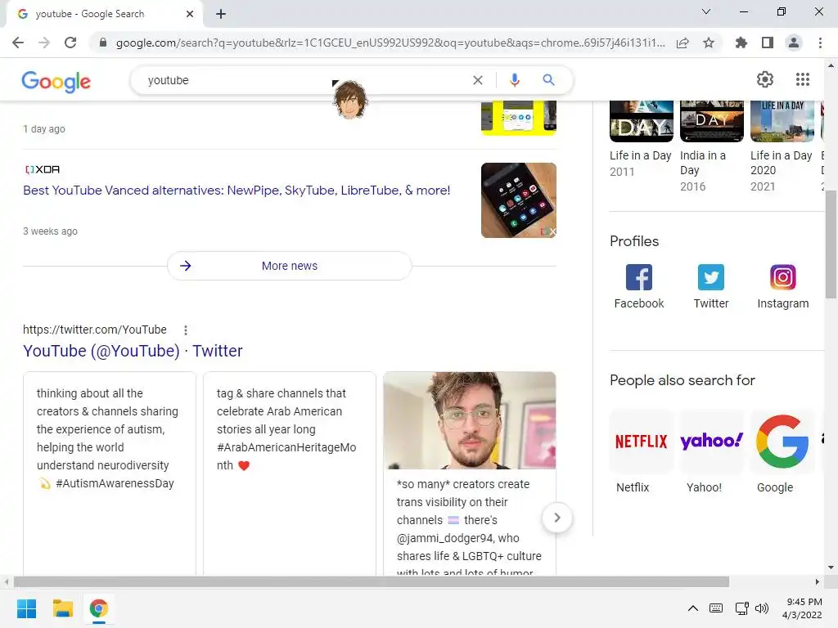The image size is (838, 628).
Task: Open a new browser tab
Action: click(x=221, y=14)
